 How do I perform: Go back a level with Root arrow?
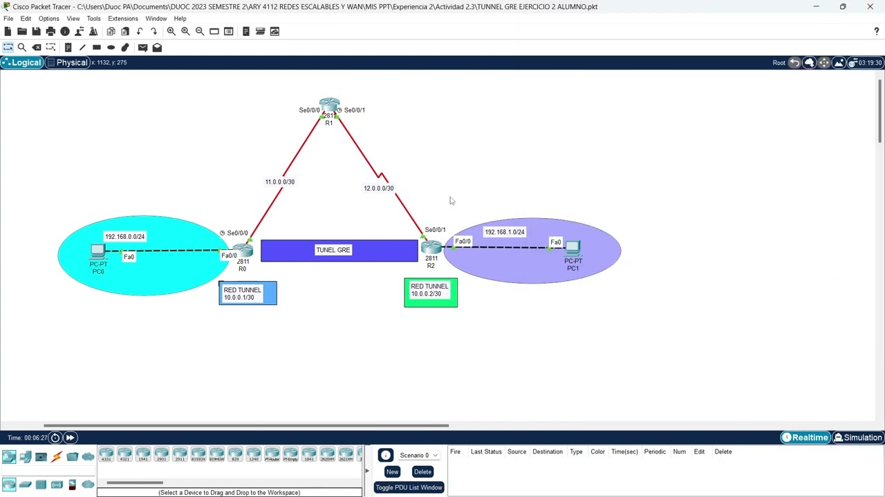click(794, 63)
